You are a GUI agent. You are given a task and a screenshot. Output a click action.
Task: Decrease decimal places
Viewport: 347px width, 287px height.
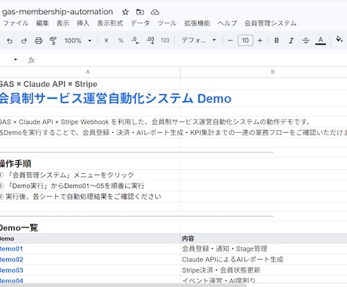(x=135, y=40)
